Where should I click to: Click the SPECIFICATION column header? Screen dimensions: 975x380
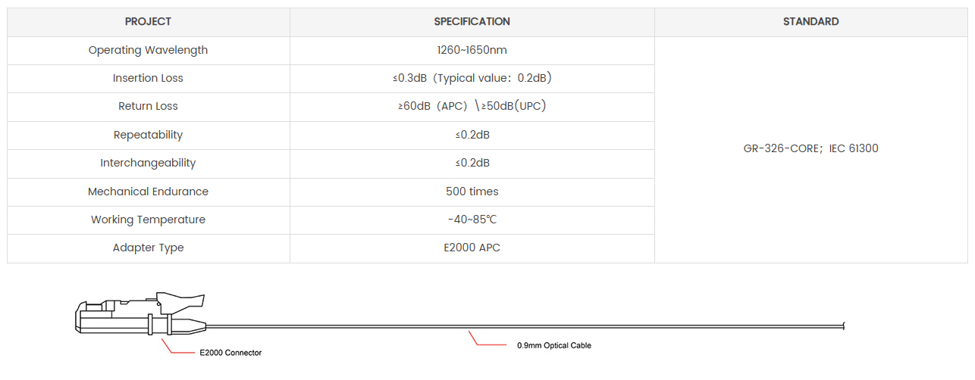(472, 22)
